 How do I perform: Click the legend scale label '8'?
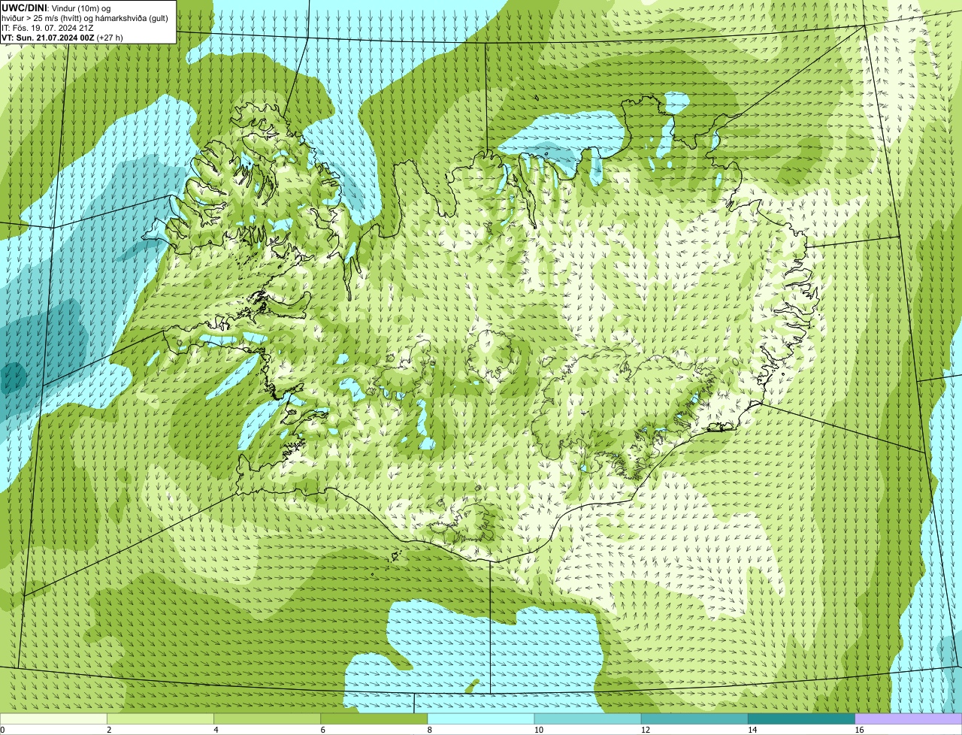pos(430,730)
